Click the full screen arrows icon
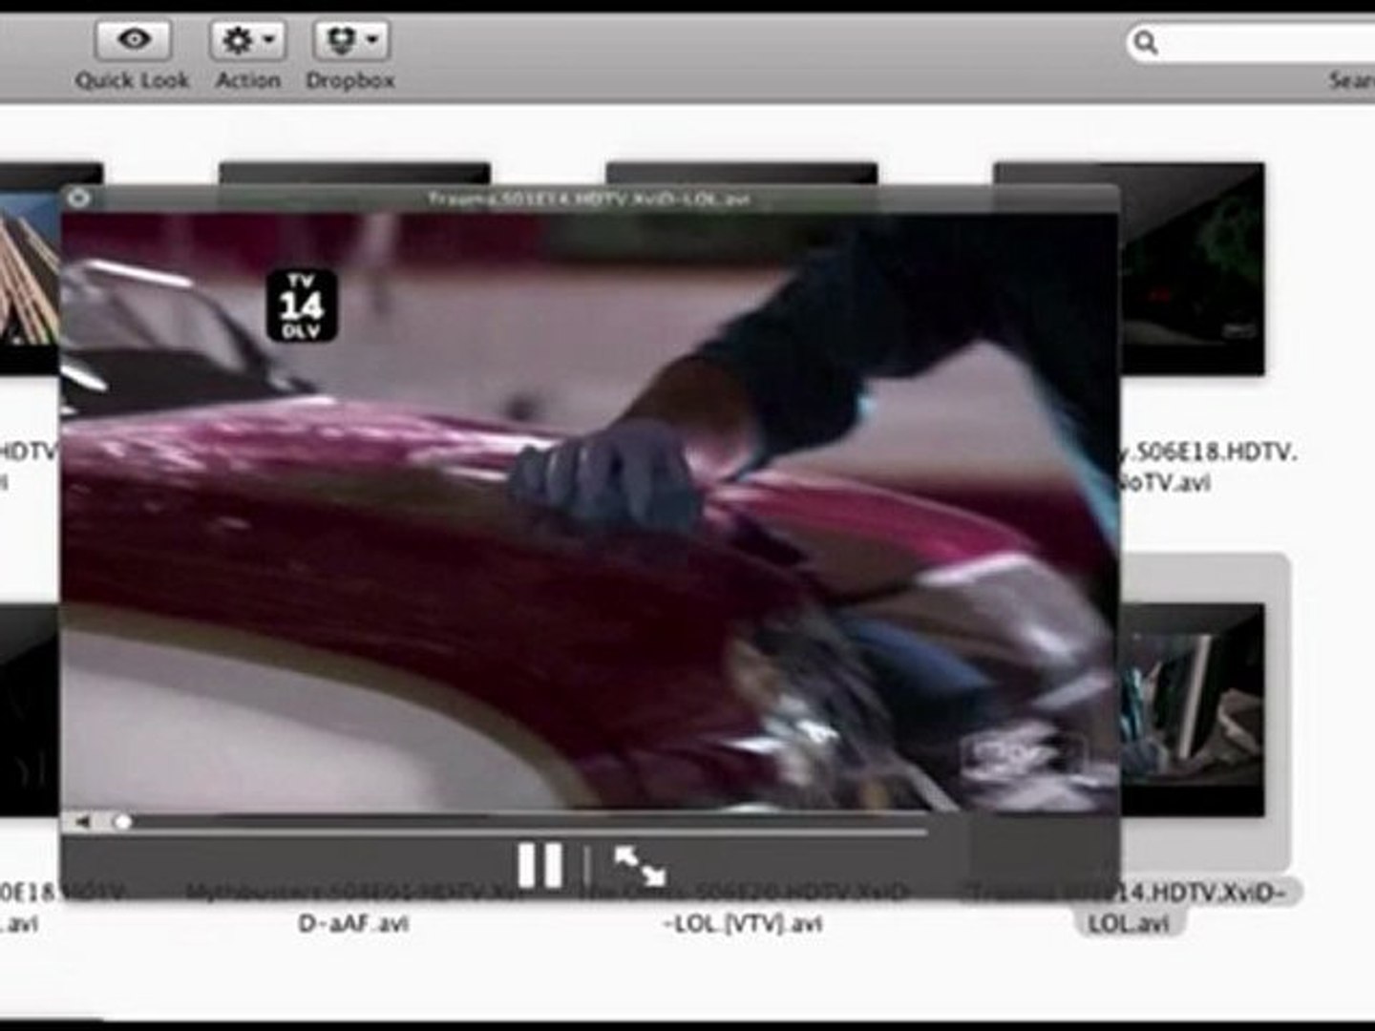 pyautogui.click(x=640, y=866)
